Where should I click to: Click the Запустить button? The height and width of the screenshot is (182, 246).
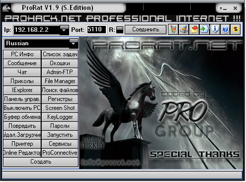[x=60, y=135]
